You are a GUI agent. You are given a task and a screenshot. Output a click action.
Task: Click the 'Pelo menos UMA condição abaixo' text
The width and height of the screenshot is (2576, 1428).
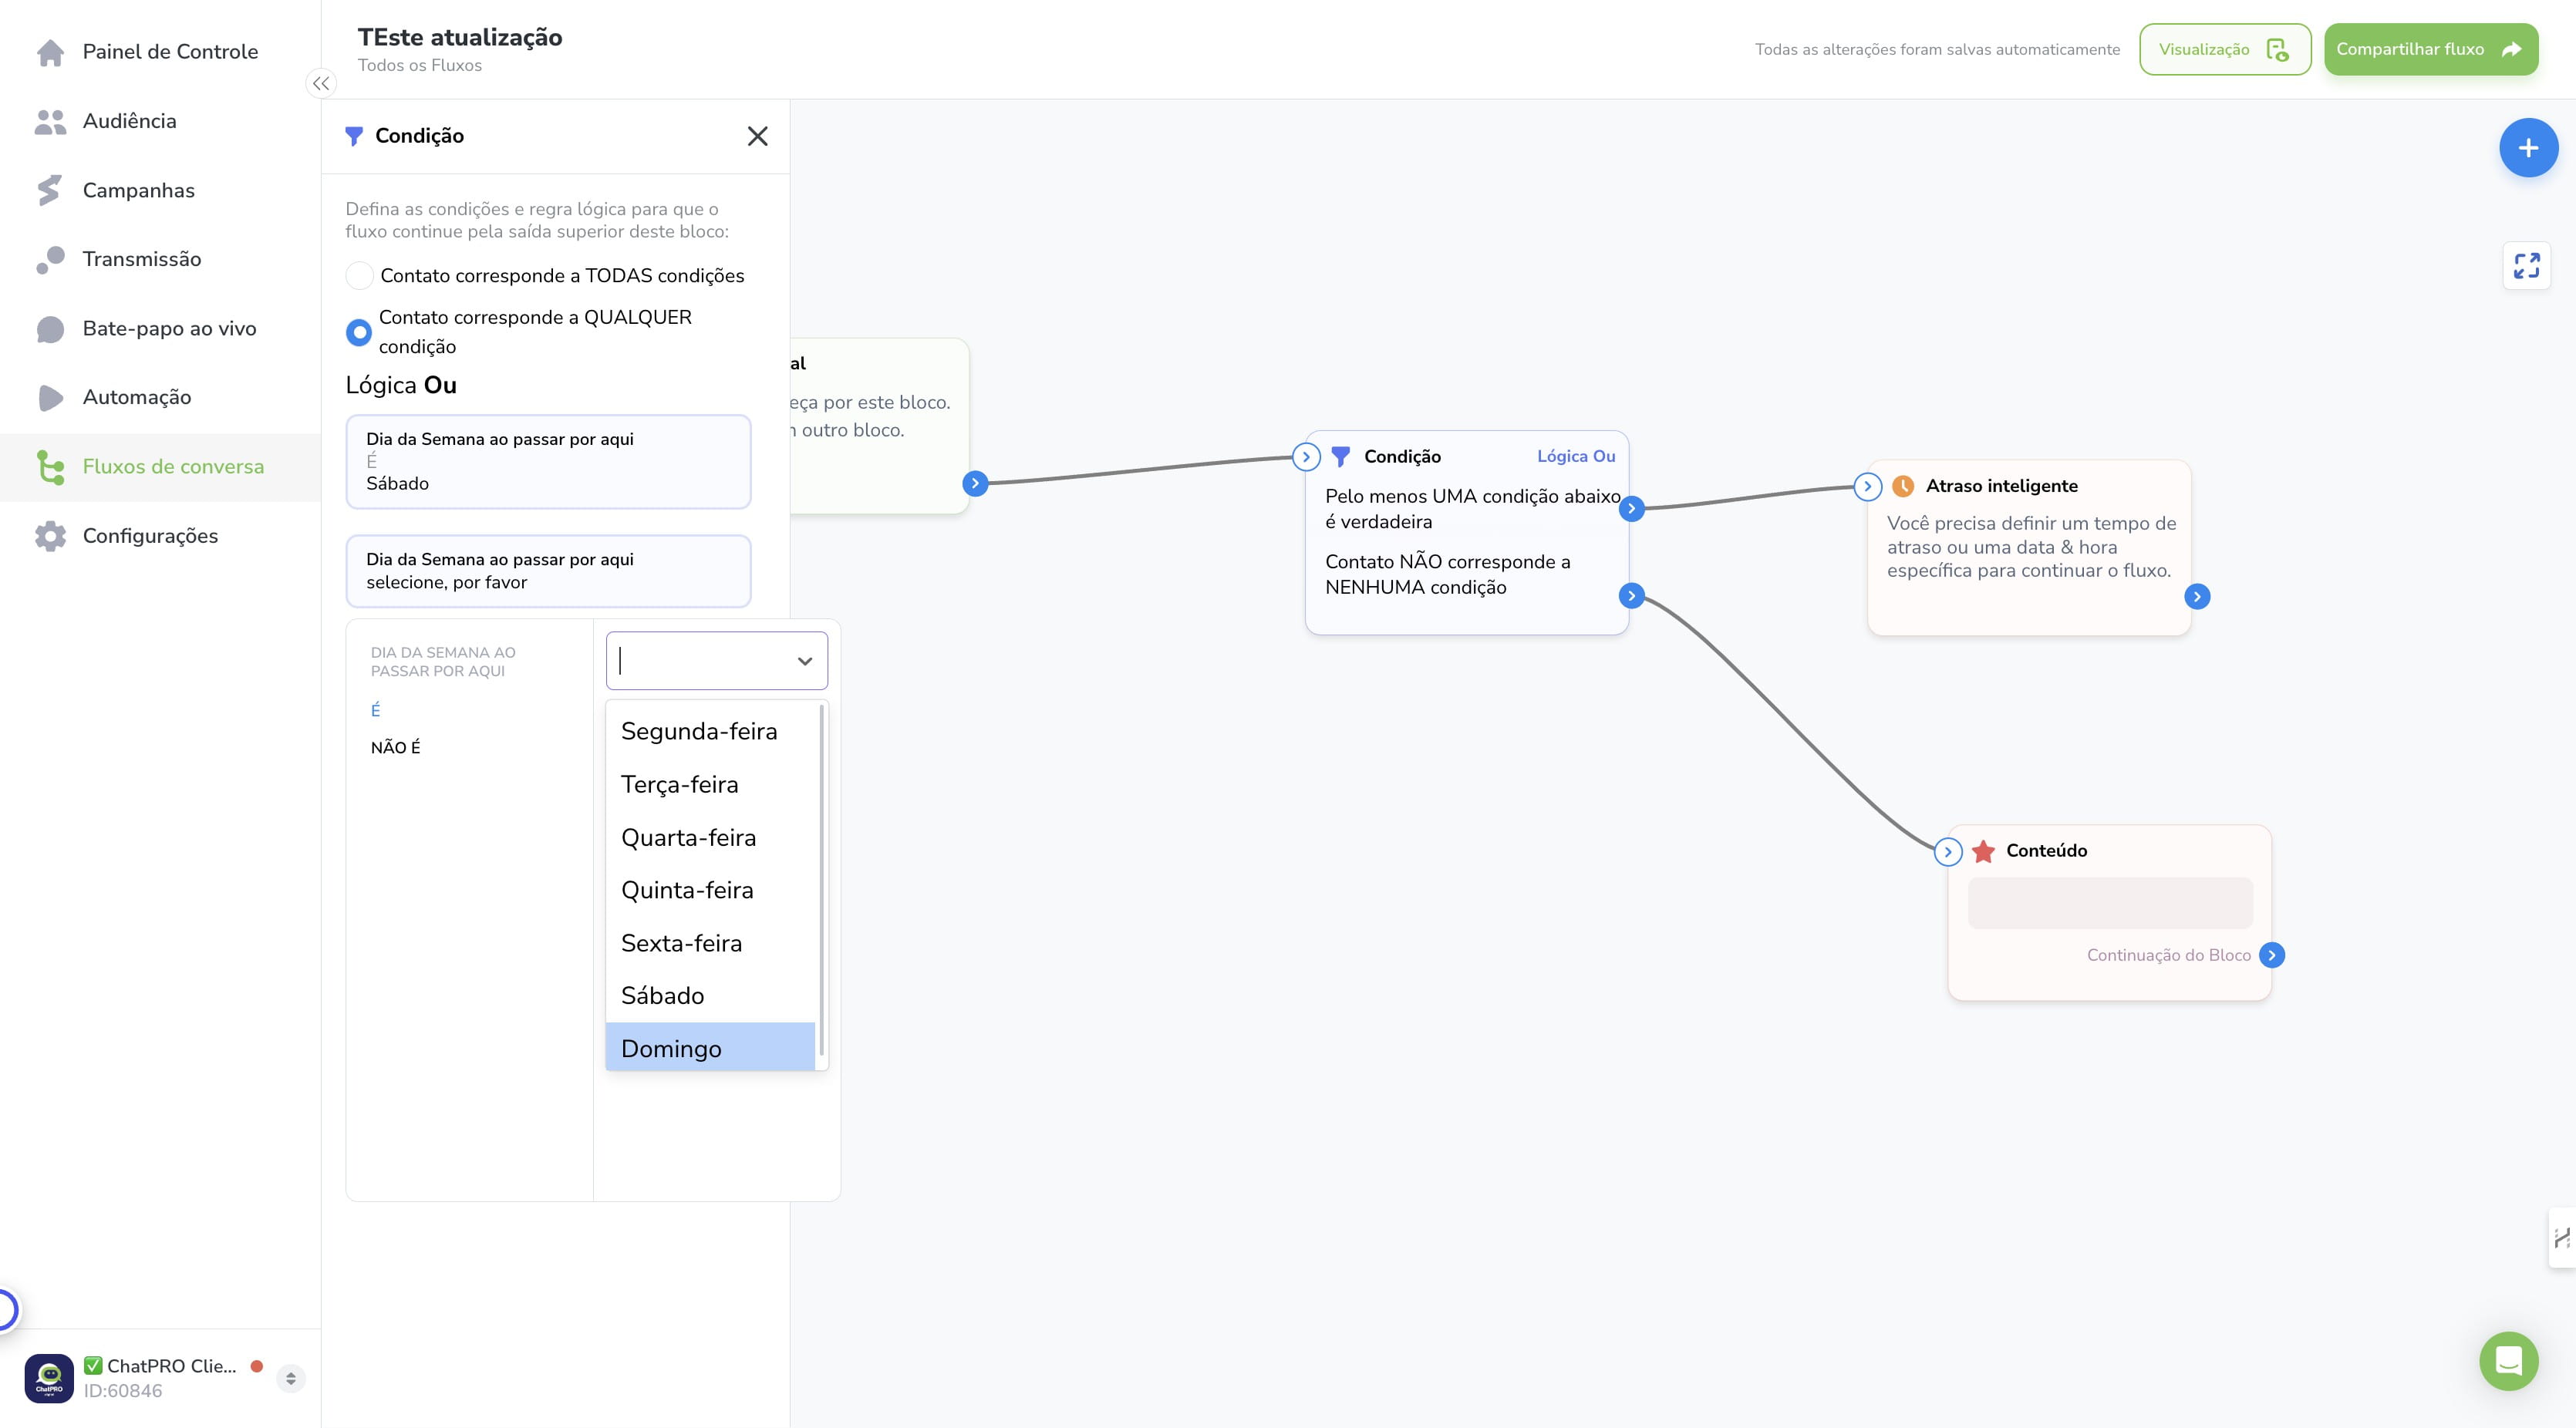(1473, 497)
